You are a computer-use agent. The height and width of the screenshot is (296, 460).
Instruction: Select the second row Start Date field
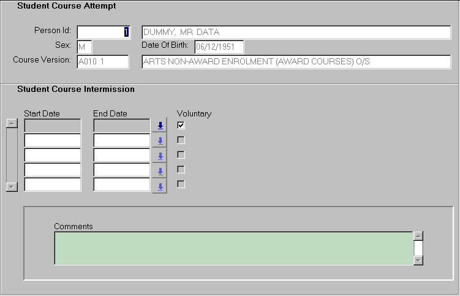click(53, 140)
